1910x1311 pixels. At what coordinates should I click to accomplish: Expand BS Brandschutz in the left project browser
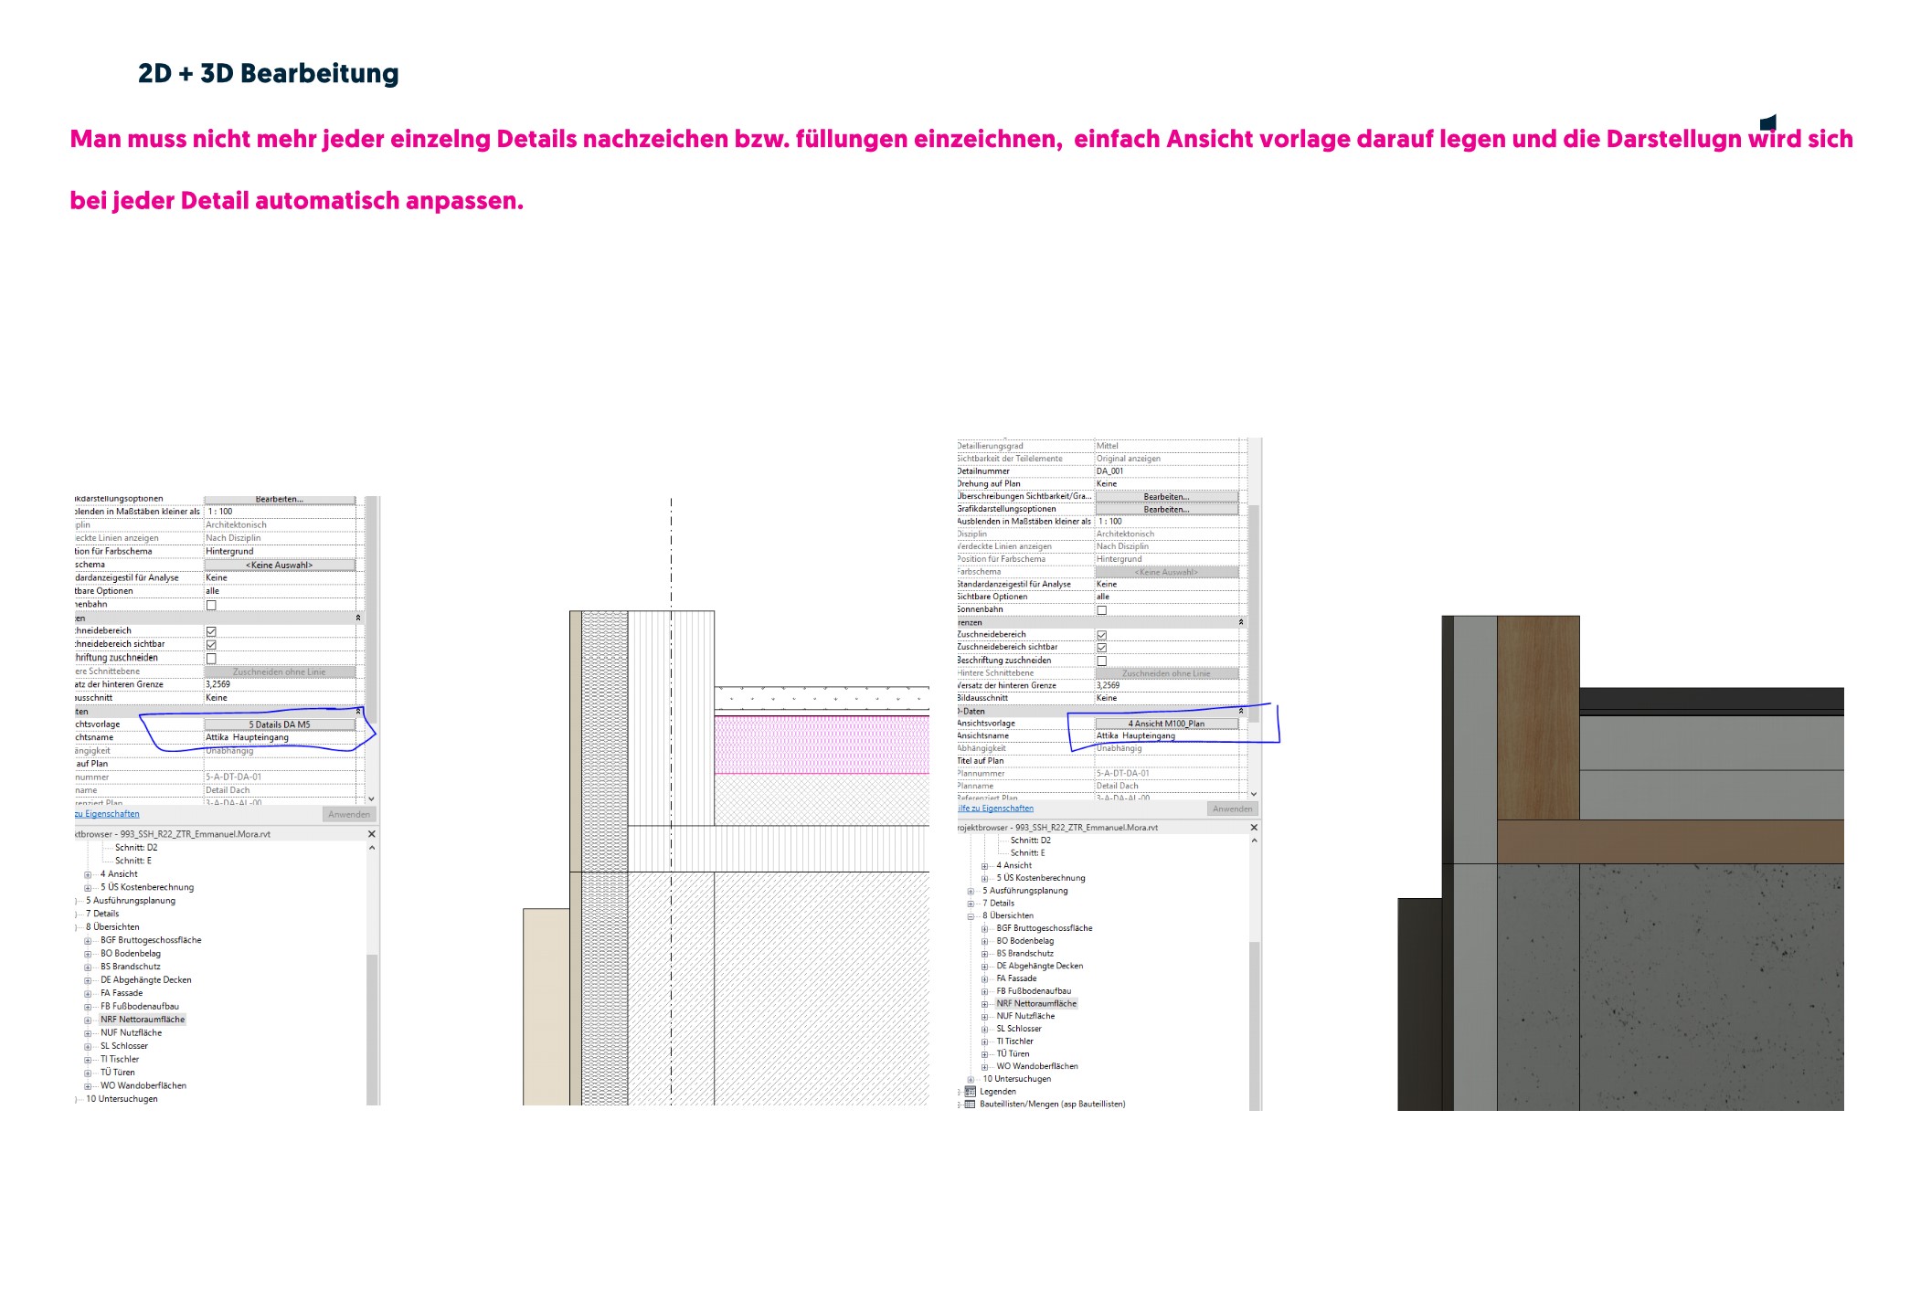88,967
